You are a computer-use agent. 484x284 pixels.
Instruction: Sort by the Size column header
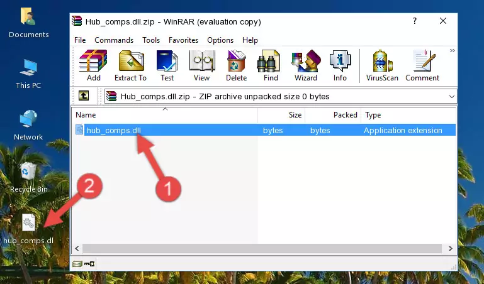coord(281,115)
